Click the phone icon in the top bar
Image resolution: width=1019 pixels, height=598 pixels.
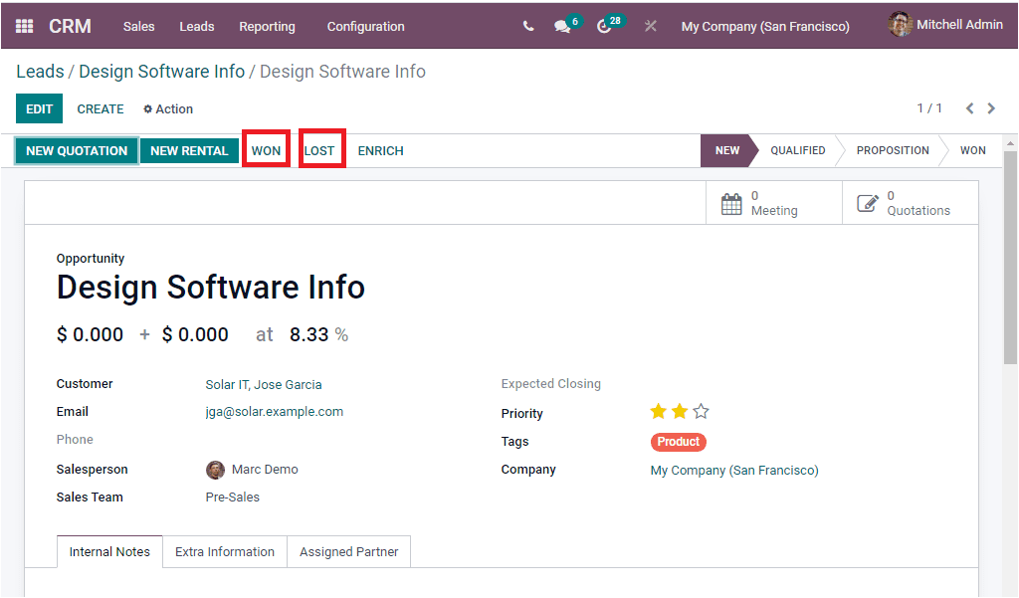coord(528,26)
